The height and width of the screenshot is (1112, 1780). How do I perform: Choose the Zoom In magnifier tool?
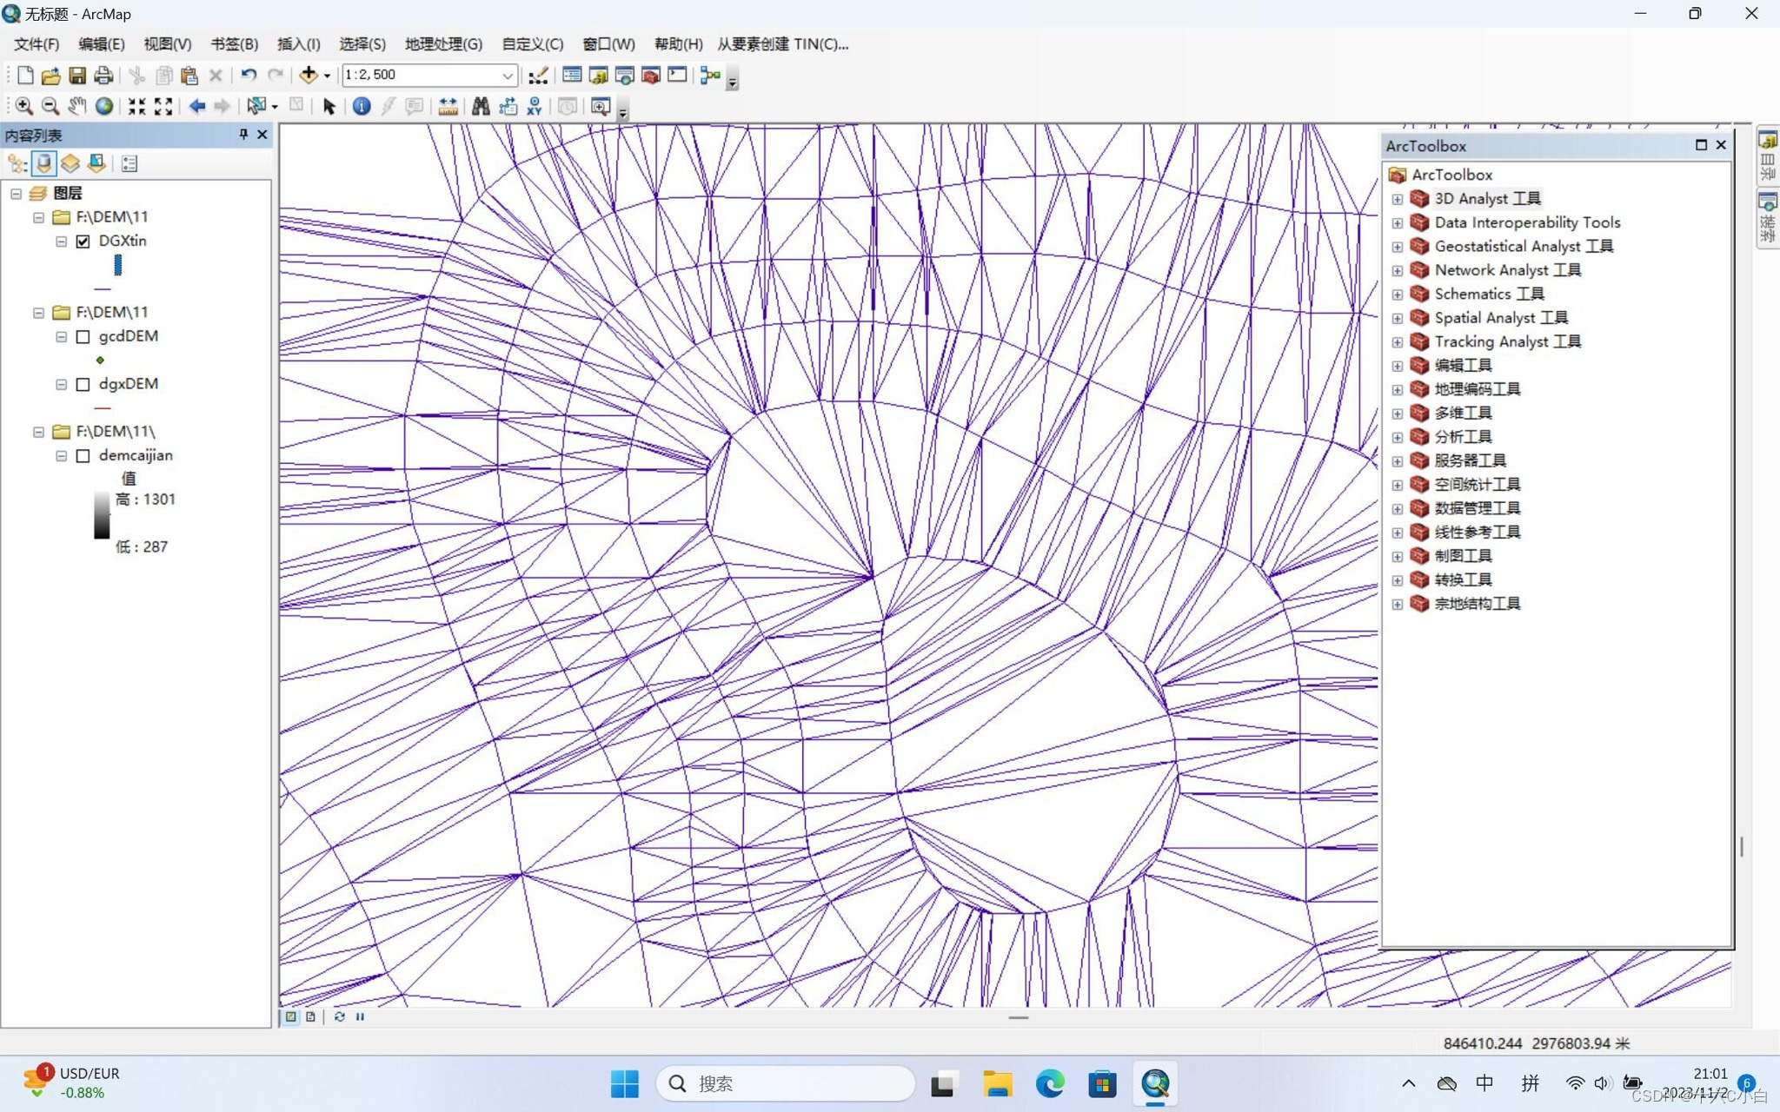pyautogui.click(x=24, y=106)
